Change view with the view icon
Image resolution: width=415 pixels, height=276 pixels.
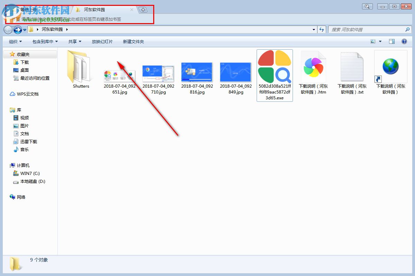pos(373,41)
